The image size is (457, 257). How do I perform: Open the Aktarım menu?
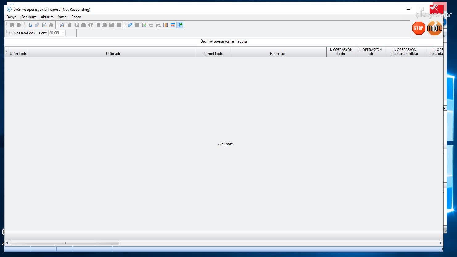[47, 17]
